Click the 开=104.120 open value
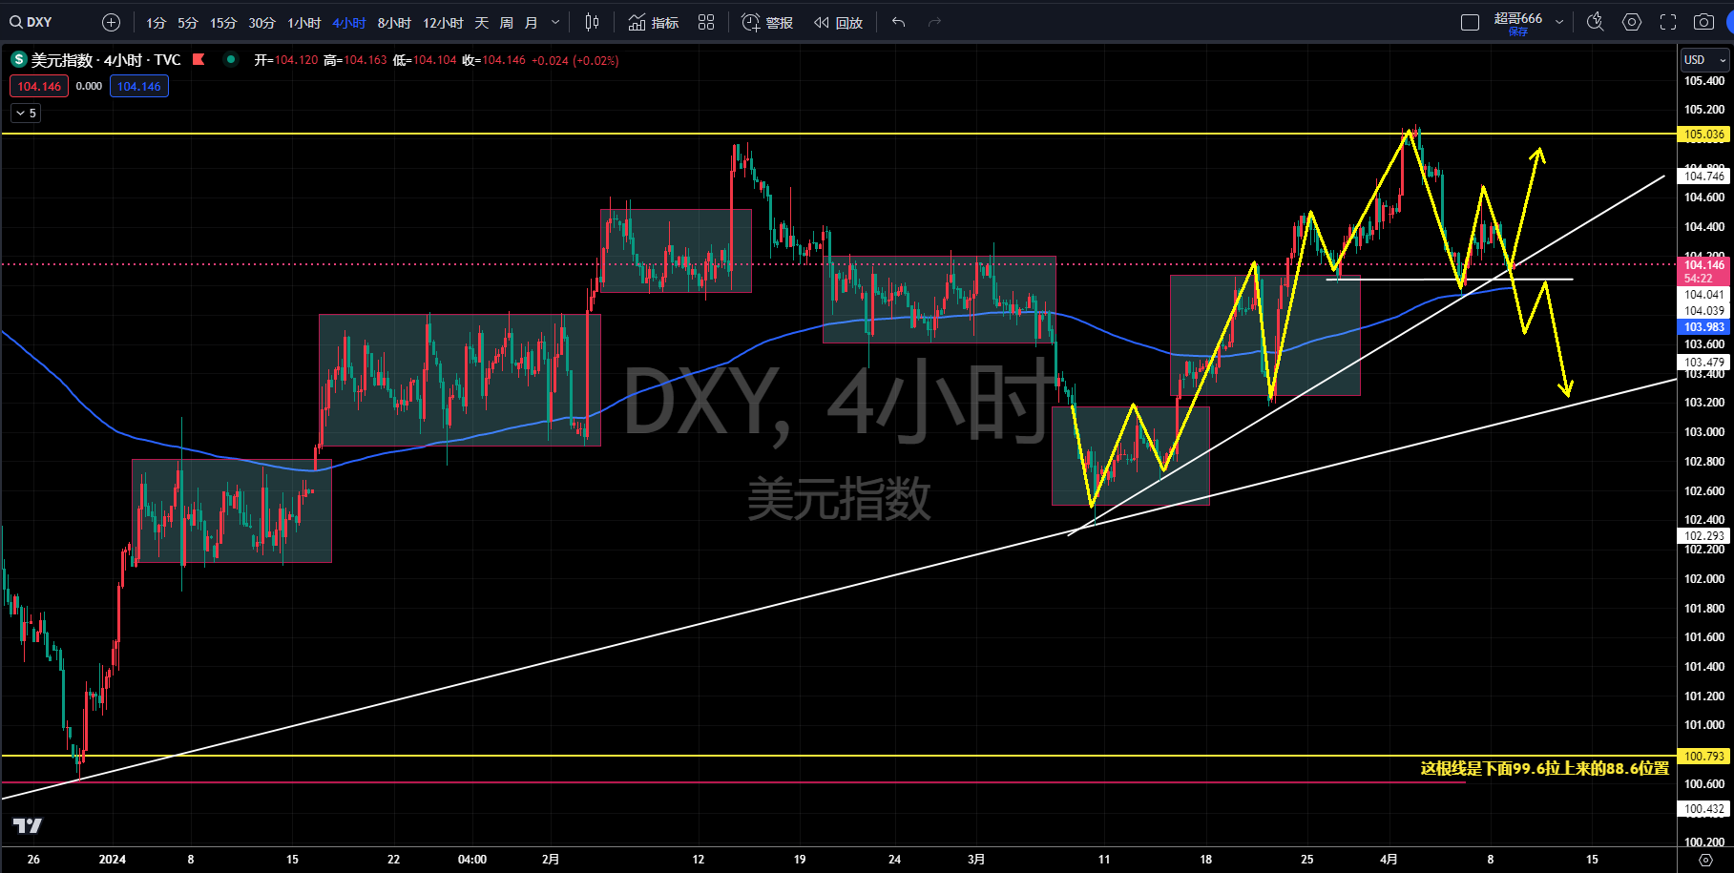The width and height of the screenshot is (1734, 873). pos(286,60)
